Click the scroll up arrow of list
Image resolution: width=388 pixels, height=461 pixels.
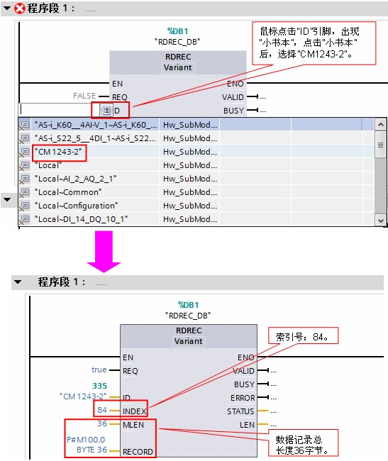pyautogui.click(x=381, y=125)
